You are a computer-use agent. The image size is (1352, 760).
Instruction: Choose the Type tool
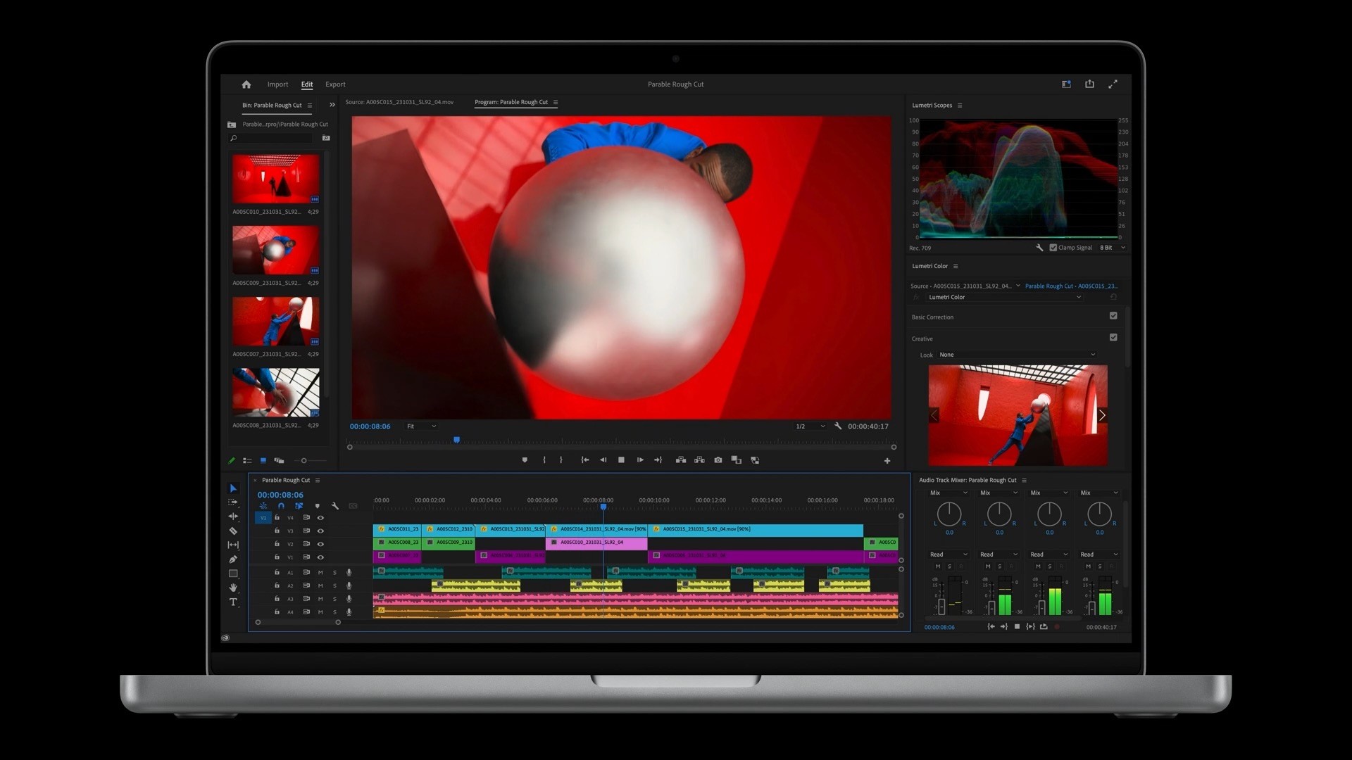(x=233, y=602)
